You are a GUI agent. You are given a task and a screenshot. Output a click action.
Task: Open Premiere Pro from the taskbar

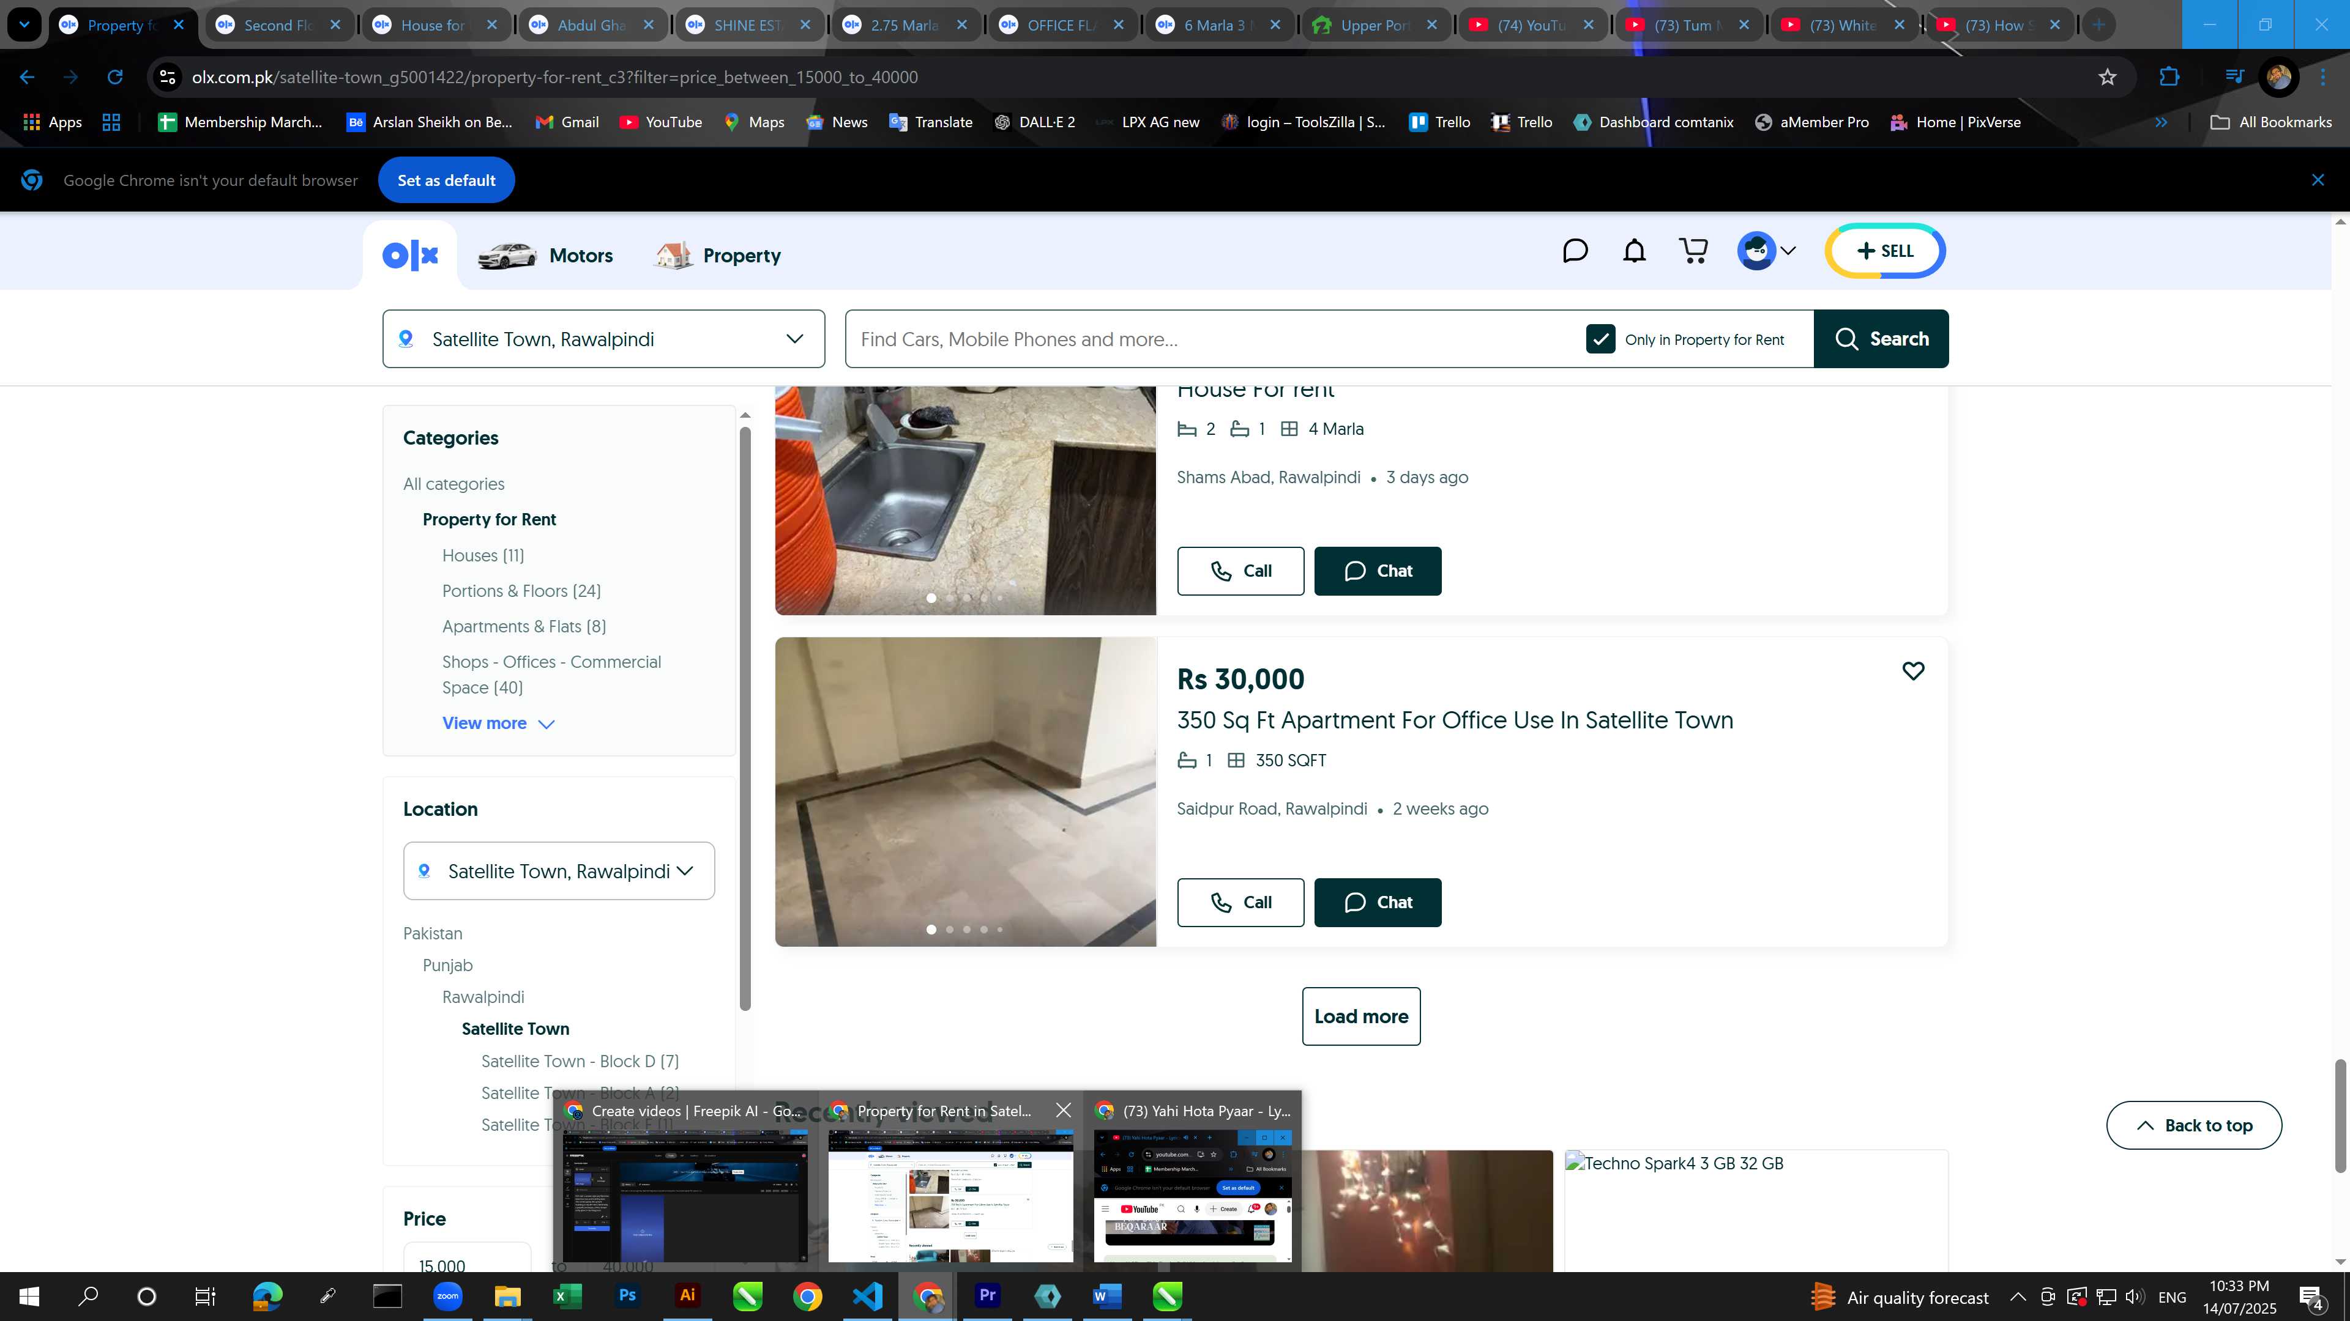tap(987, 1295)
